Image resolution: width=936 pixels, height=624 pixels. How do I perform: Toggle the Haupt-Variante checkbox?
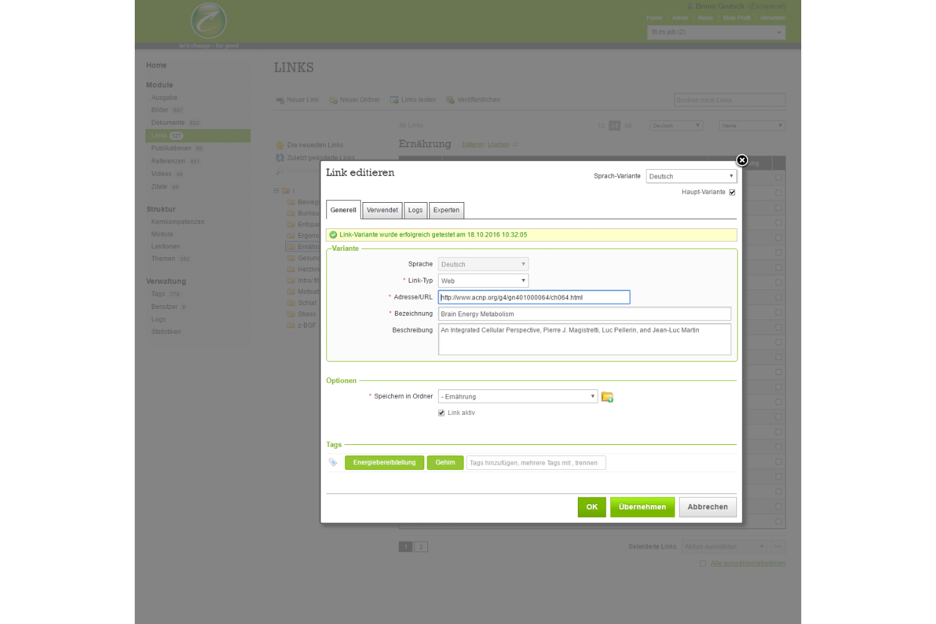point(732,192)
